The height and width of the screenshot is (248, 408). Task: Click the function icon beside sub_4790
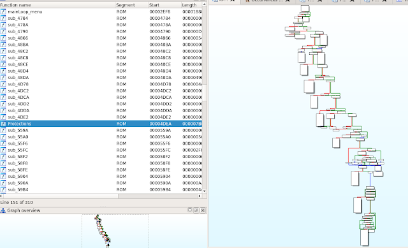3,31
